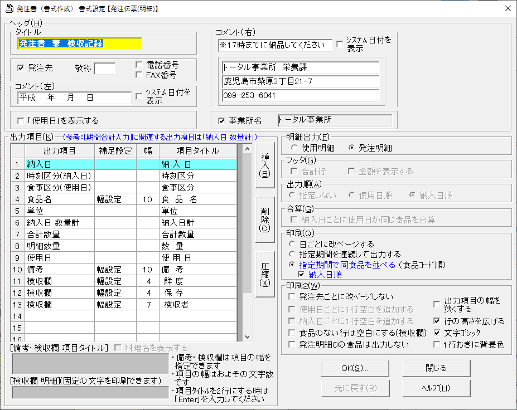This screenshot has height=410, width=517.
Task: Select row 10 備考 in output column
Action: [x=60, y=270]
